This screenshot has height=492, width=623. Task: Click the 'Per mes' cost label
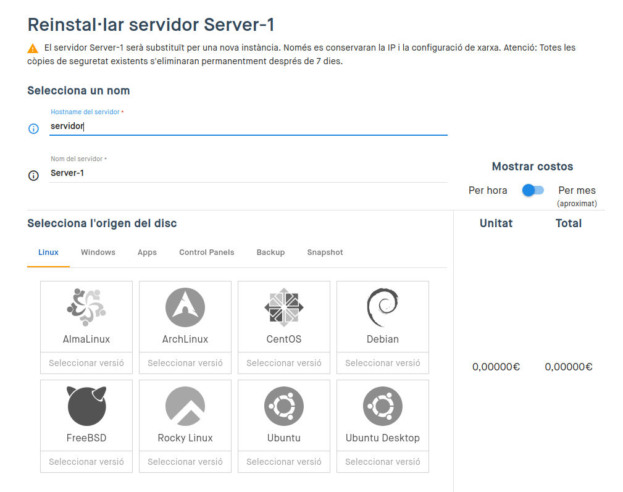pos(577,190)
